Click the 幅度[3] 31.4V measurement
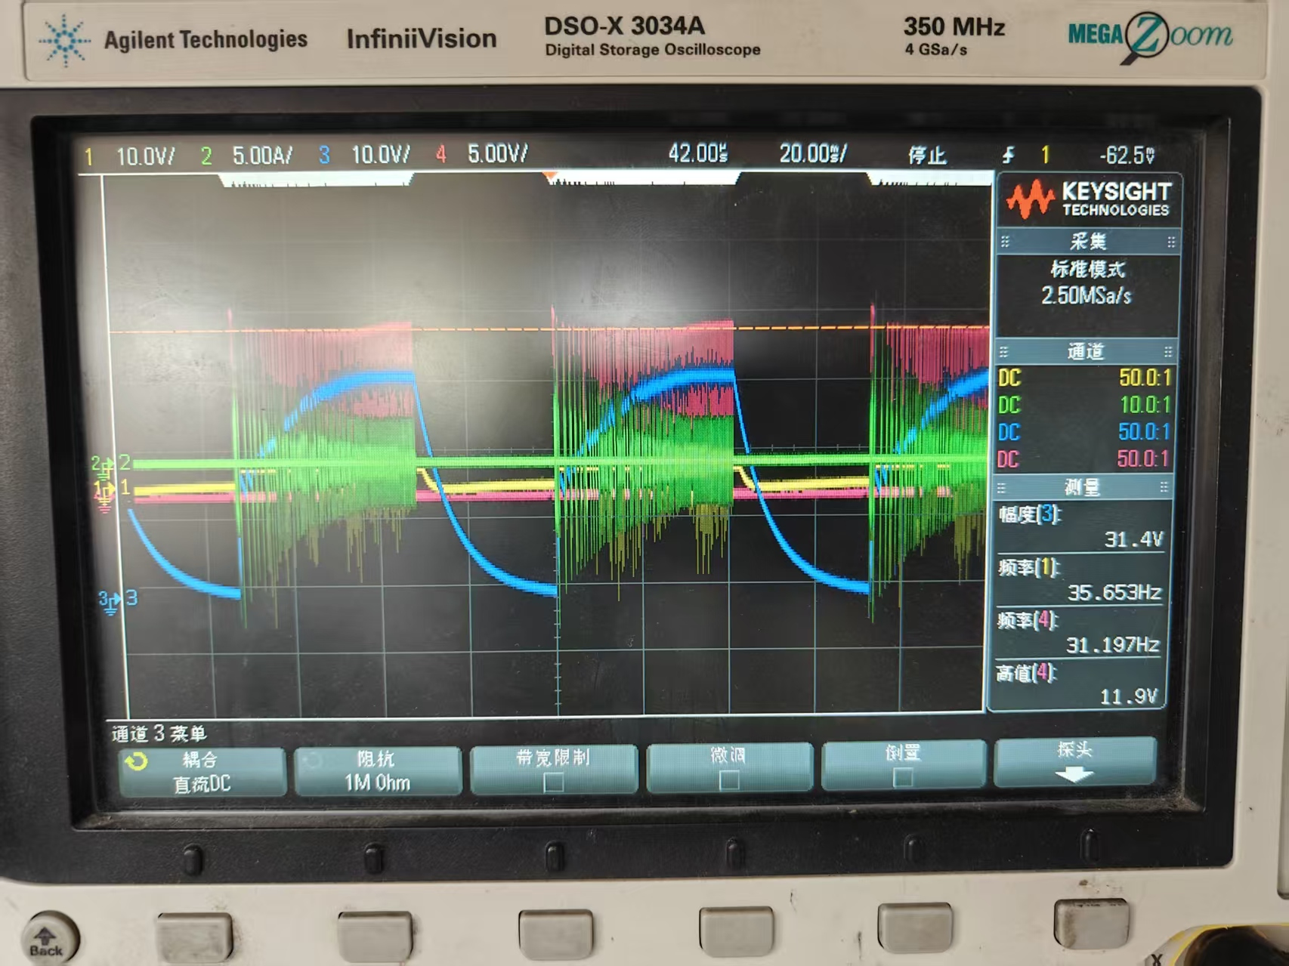Image resolution: width=1289 pixels, height=966 pixels. (1081, 526)
